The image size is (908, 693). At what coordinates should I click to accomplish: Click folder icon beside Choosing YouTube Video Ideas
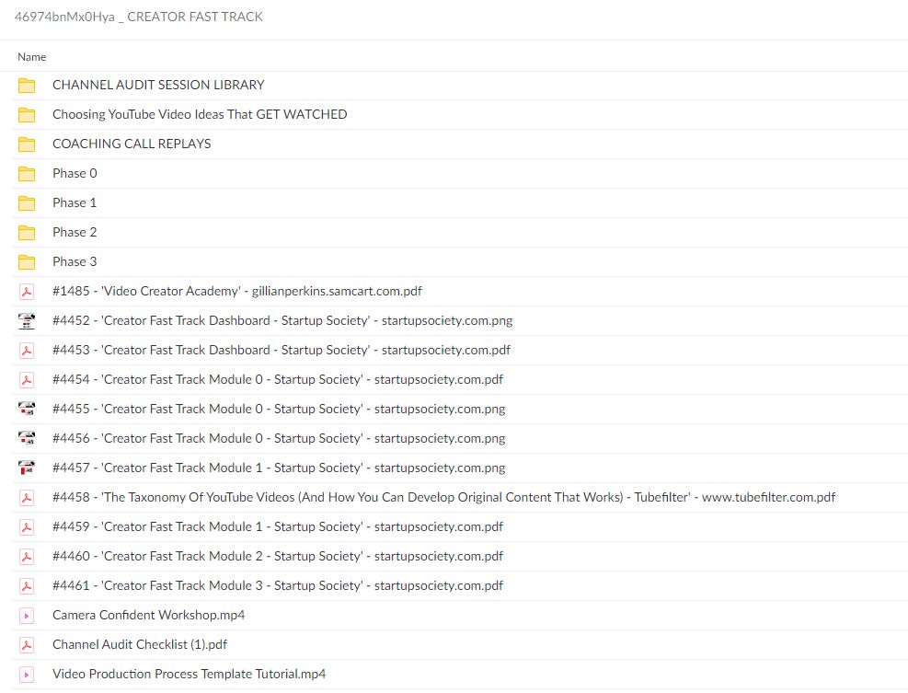[x=26, y=115]
